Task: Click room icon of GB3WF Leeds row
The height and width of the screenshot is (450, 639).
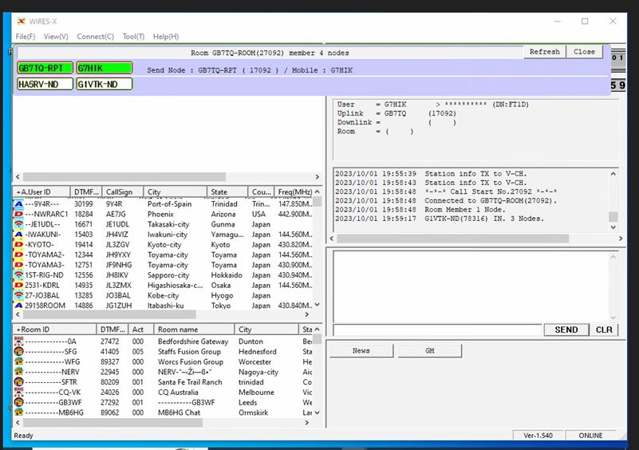Action: (x=18, y=402)
